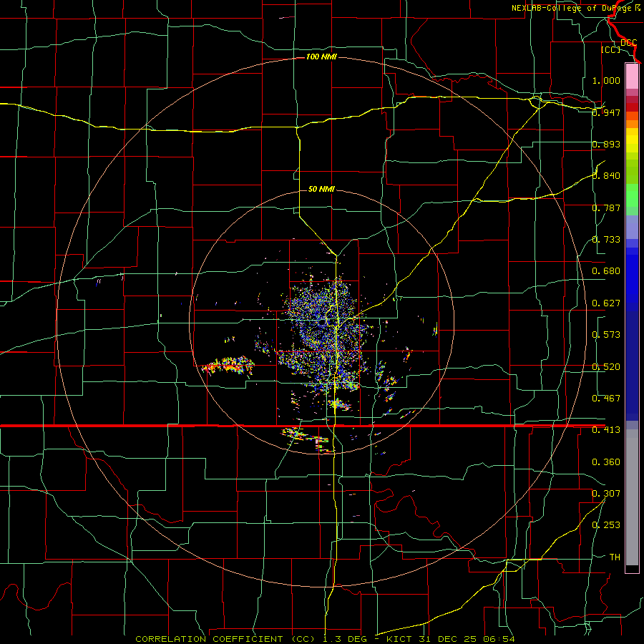The image size is (644, 644).
Task: Click the 0.360 legend value
Action: pyautogui.click(x=606, y=462)
